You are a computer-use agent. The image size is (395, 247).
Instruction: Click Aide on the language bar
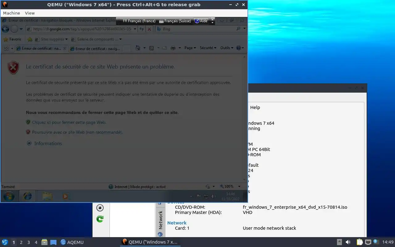[201, 21]
